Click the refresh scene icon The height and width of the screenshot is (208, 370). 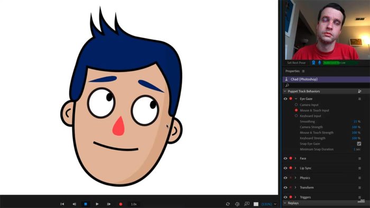pos(228,204)
